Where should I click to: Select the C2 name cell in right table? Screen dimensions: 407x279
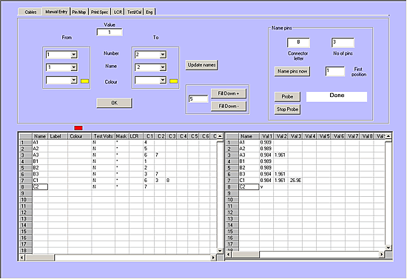(249, 186)
